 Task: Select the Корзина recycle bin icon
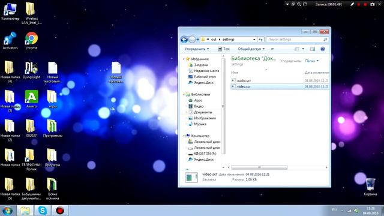[x=370, y=187]
